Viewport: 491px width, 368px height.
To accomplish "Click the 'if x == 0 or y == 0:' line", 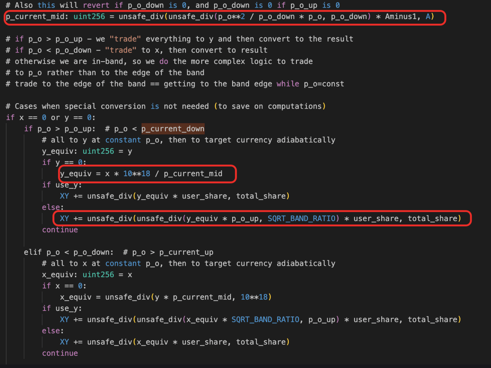I will (51, 118).
